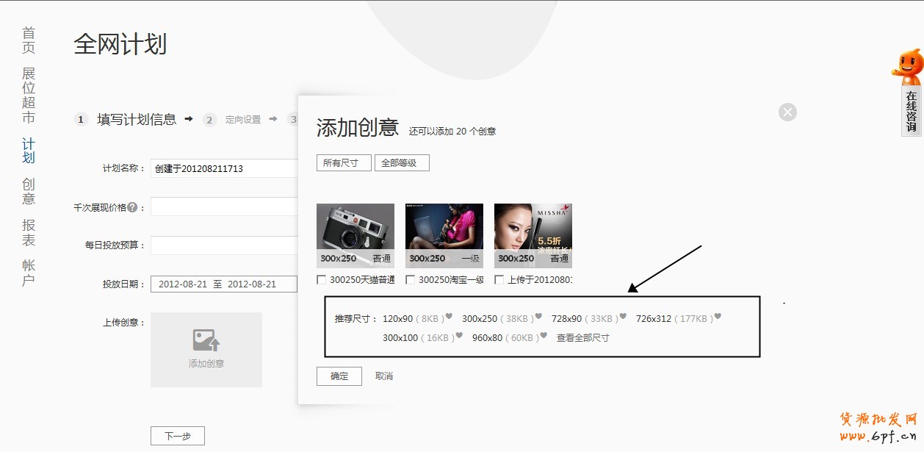Open the 投放日期 date range picker
This screenshot has height=452, width=924.
pyautogui.click(x=223, y=284)
